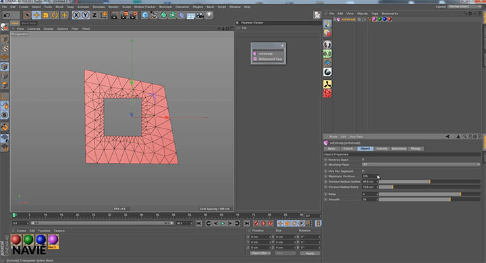Switch to the Selections tab
This screenshot has width=486, height=263.
(x=399, y=149)
